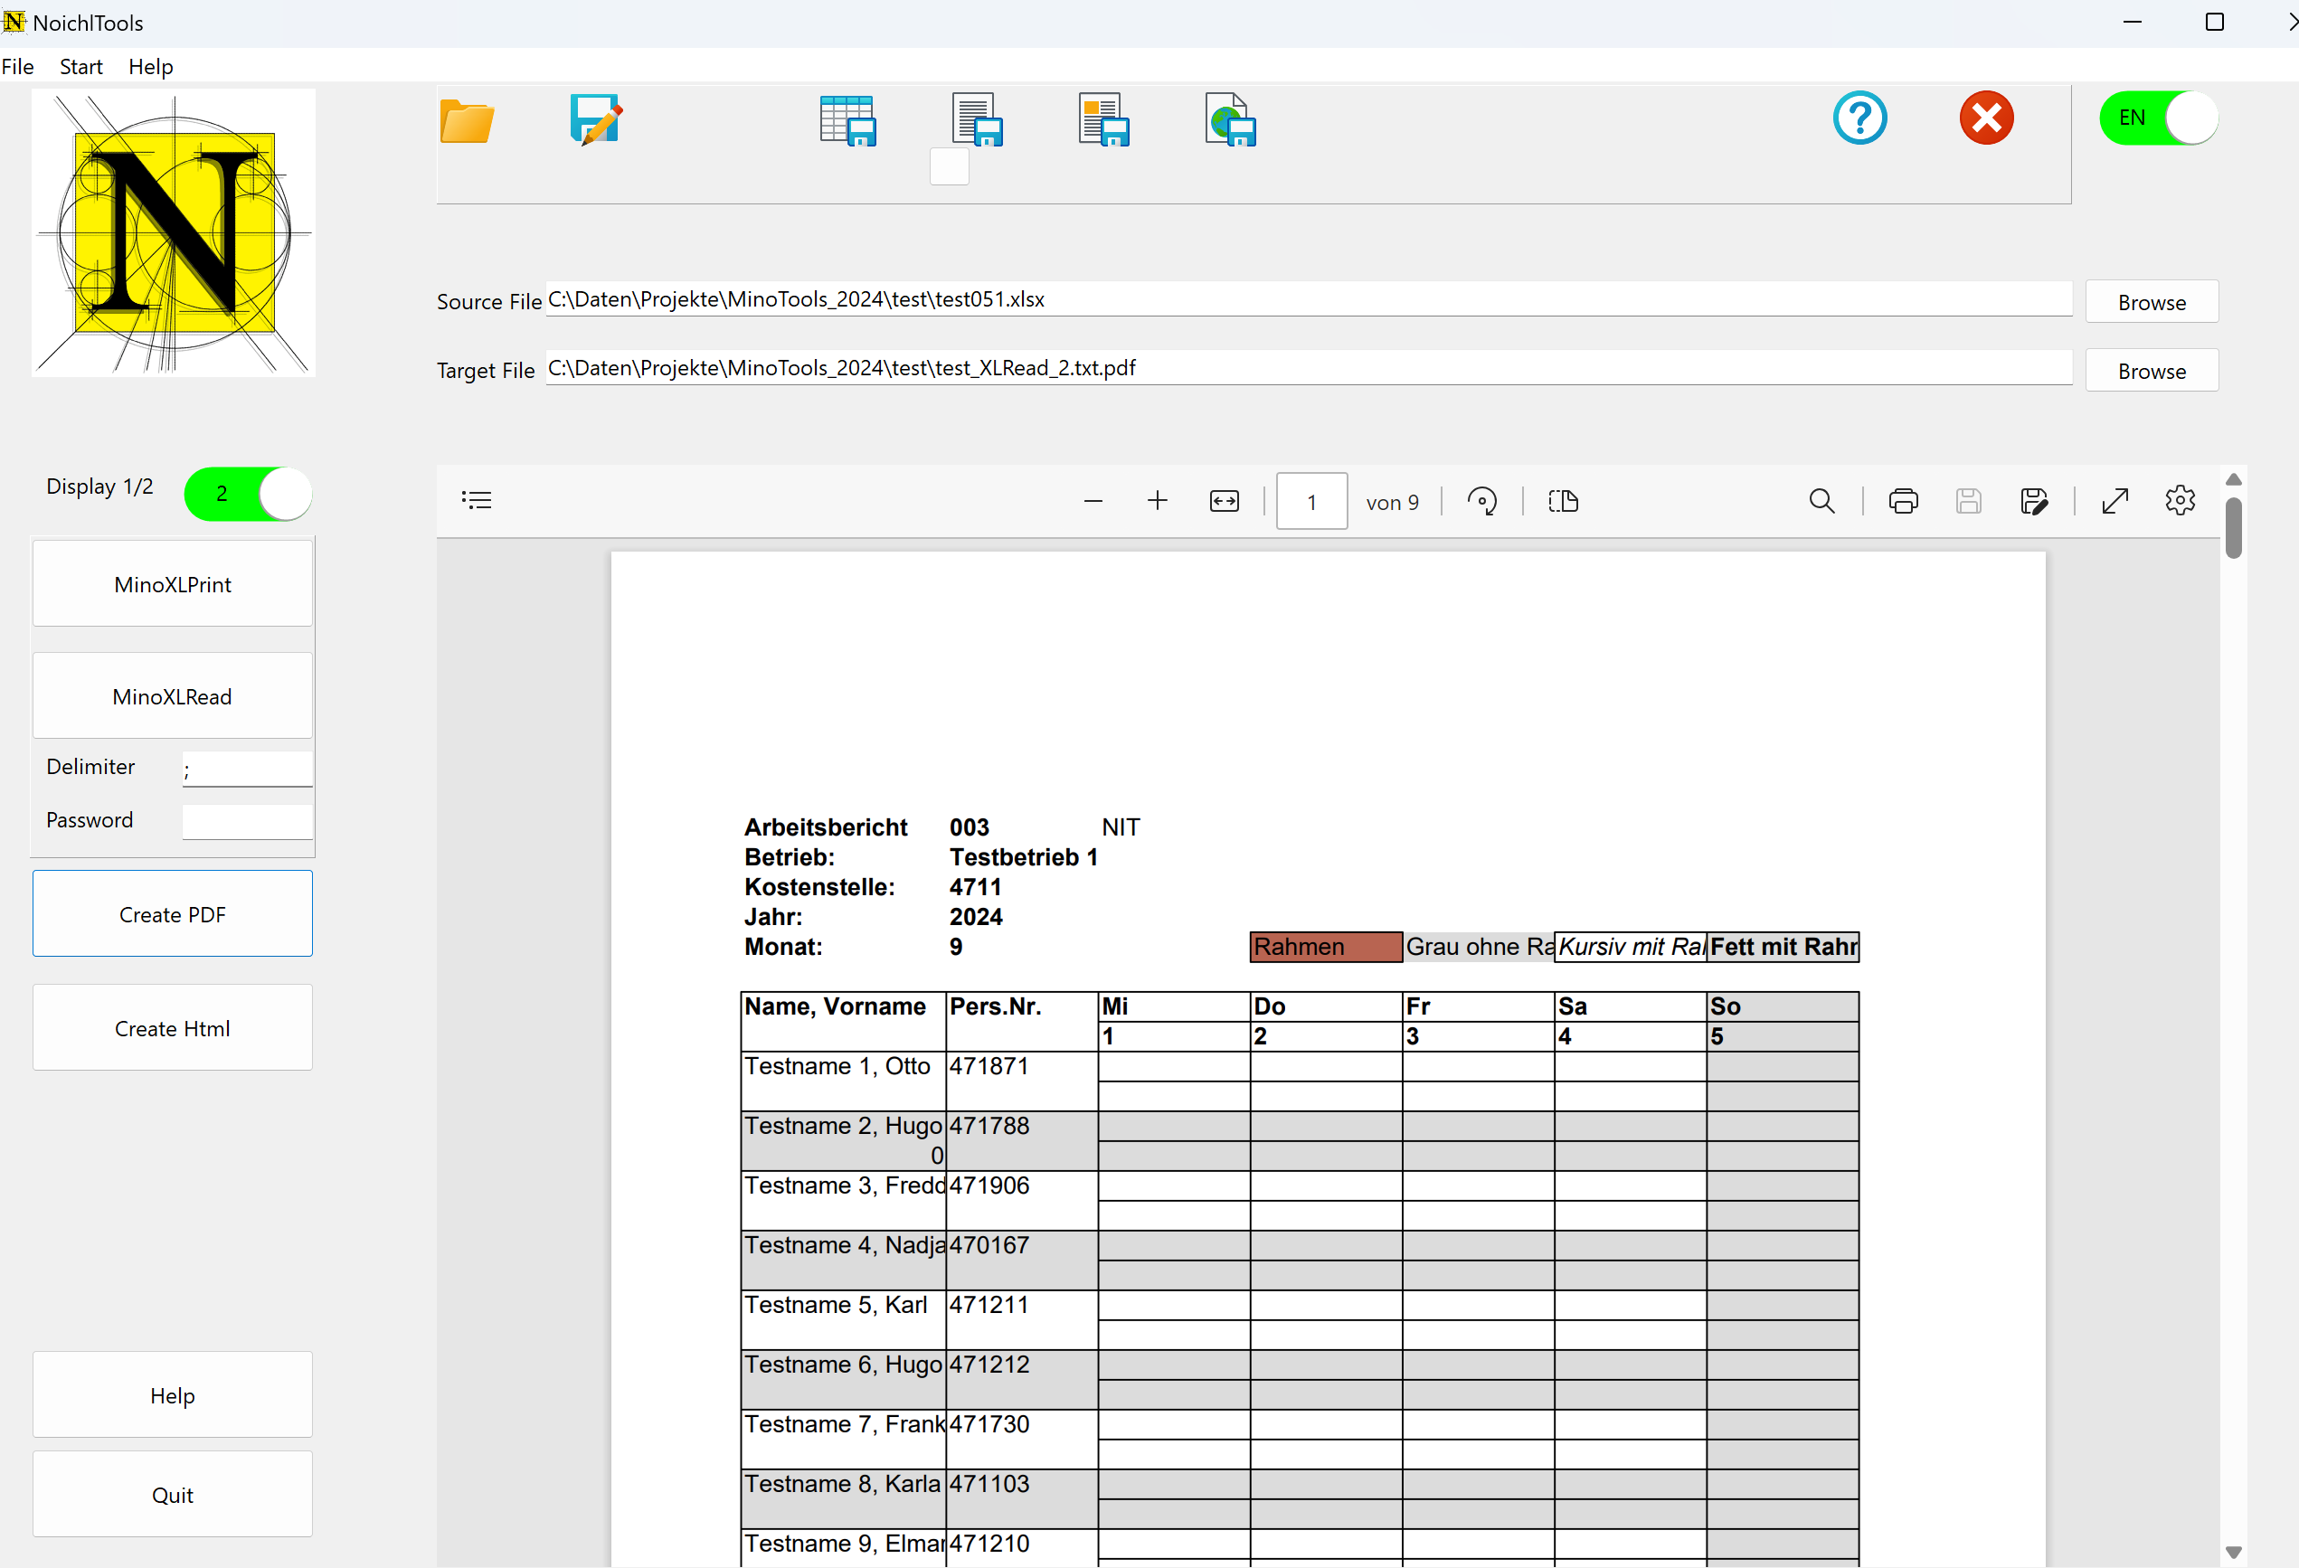The image size is (2299, 1568).
Task: Click the NoichlTools N logo image
Action: click(175, 232)
